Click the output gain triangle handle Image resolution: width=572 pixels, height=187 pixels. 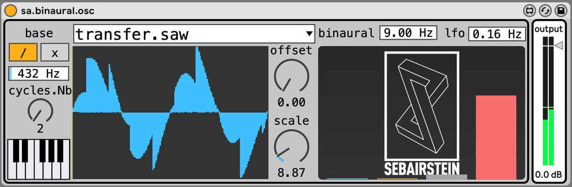coord(559,45)
